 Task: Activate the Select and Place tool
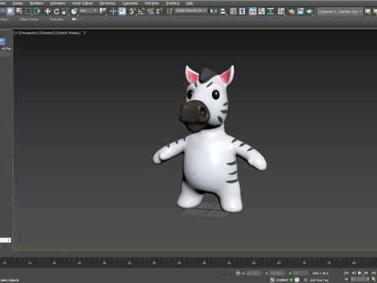(75, 11)
